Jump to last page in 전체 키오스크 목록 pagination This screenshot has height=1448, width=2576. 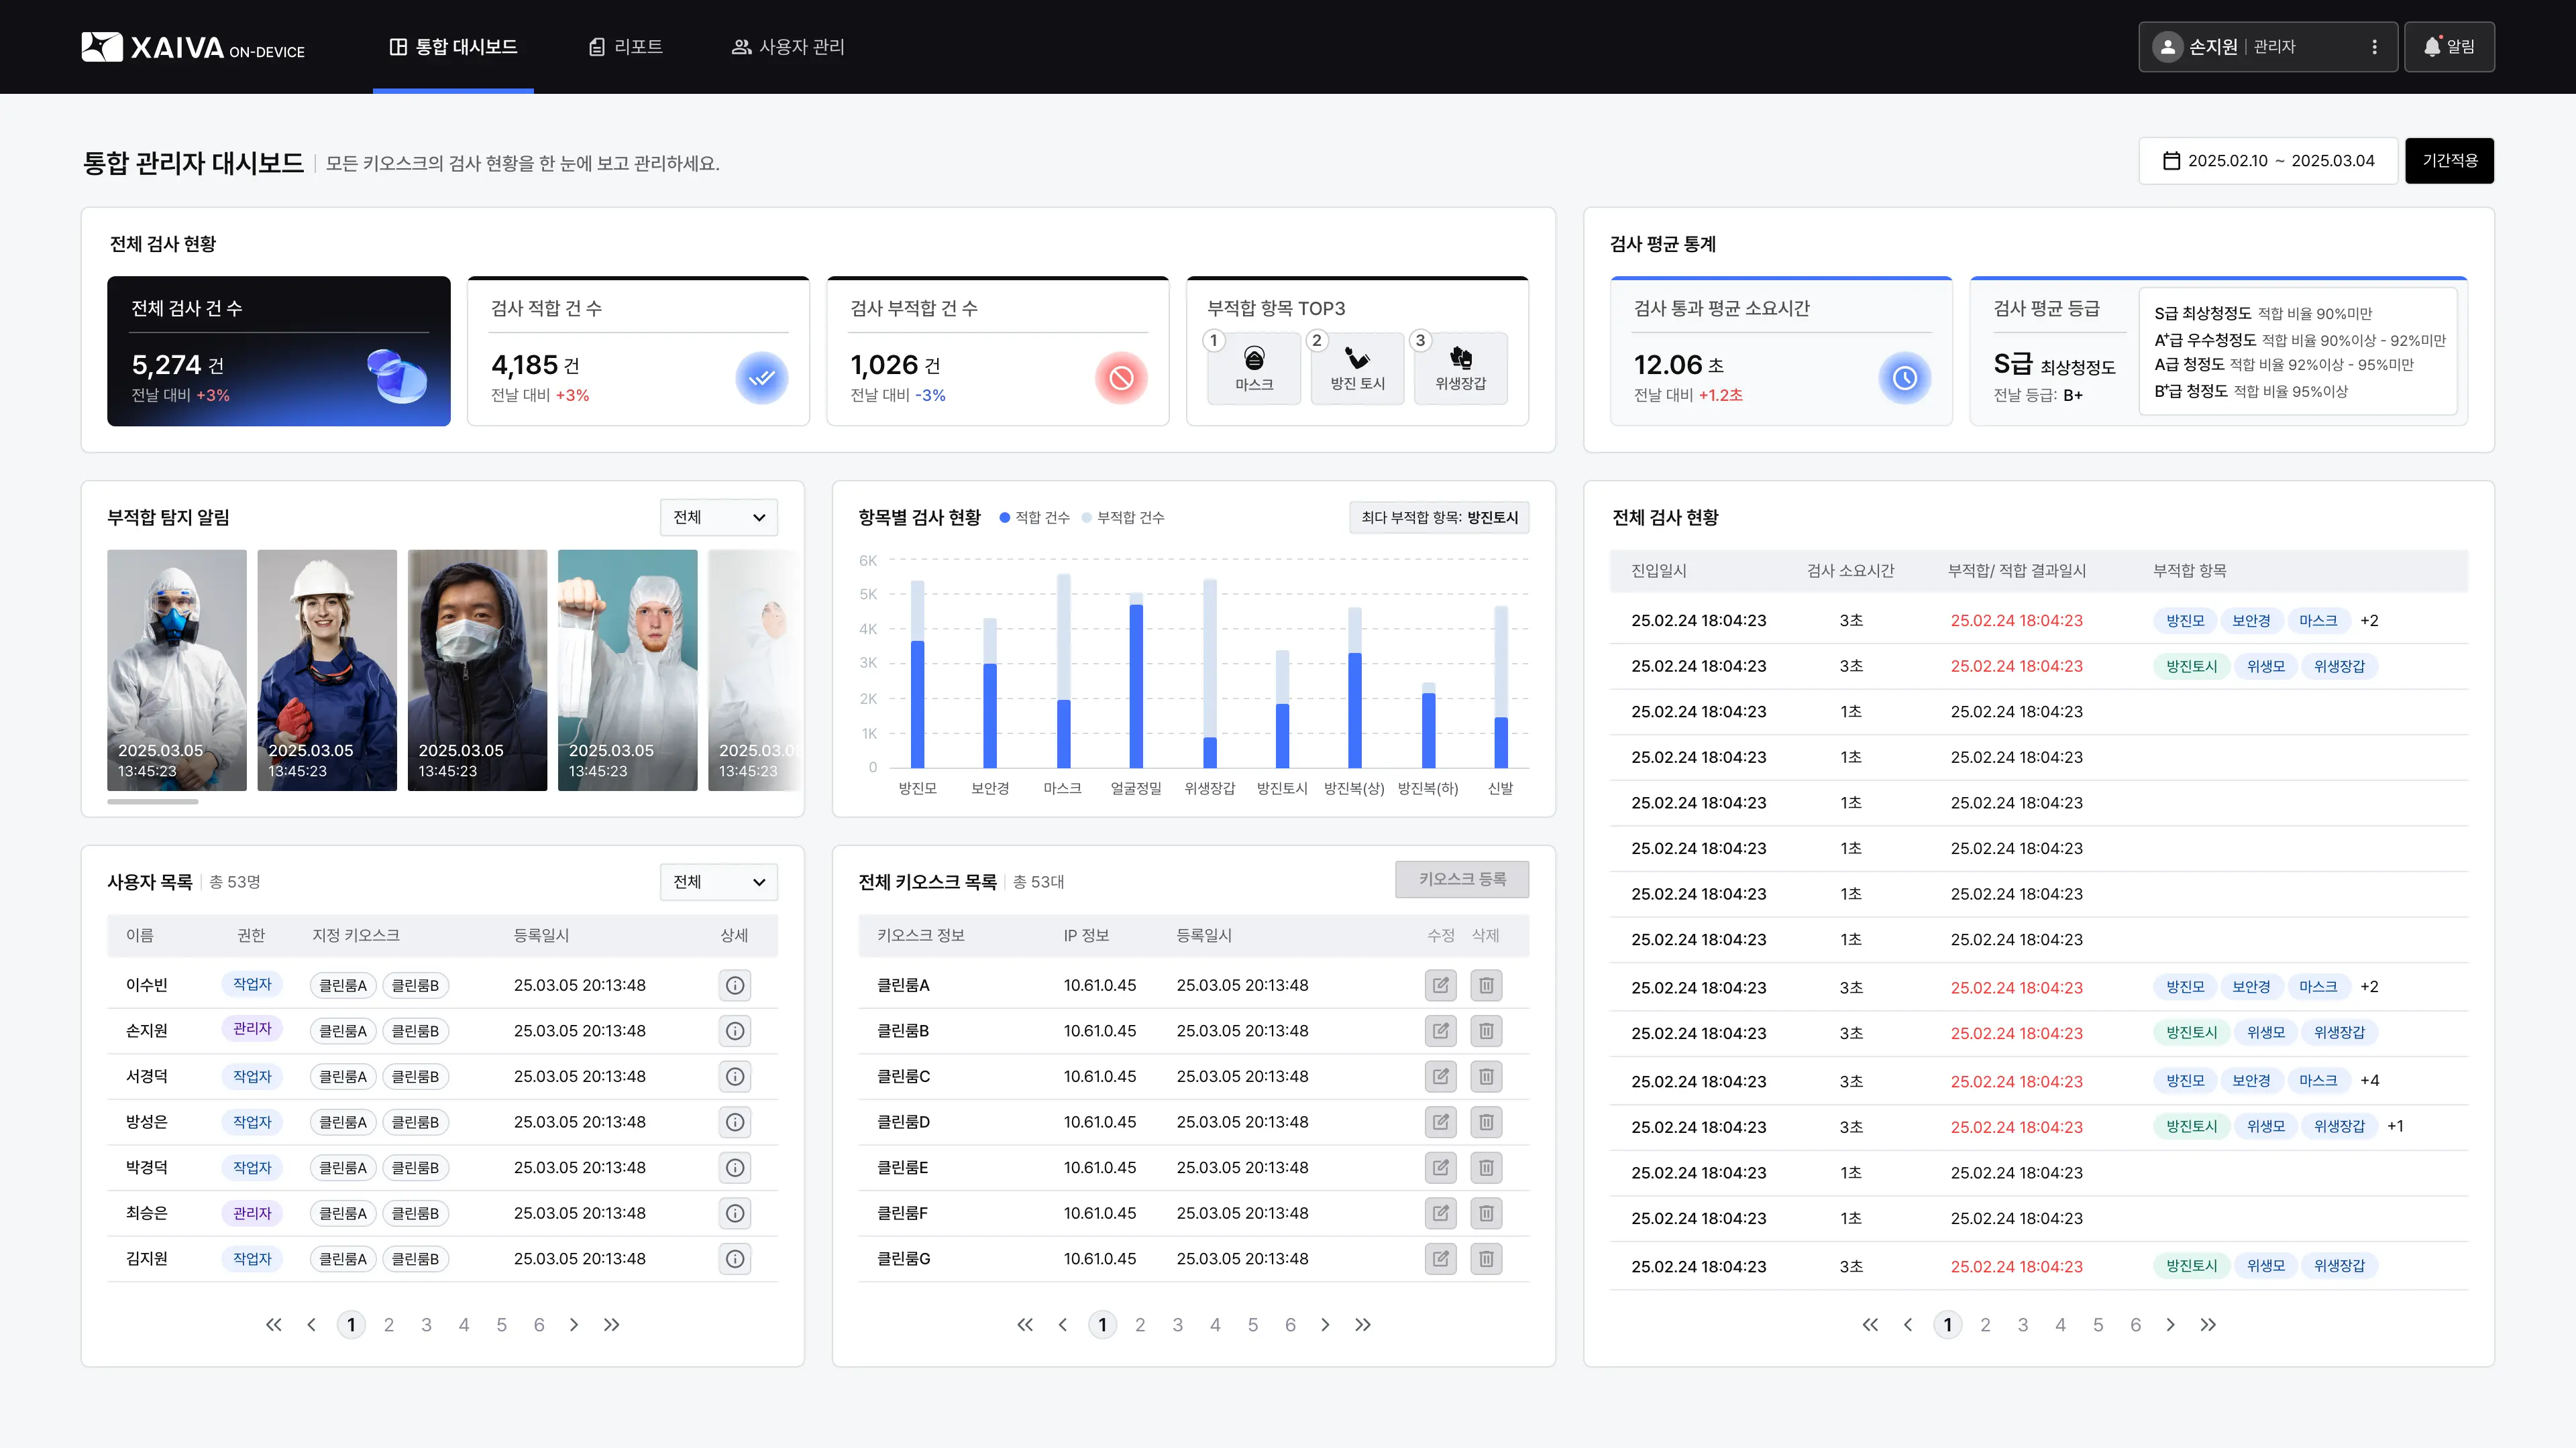(1363, 1325)
